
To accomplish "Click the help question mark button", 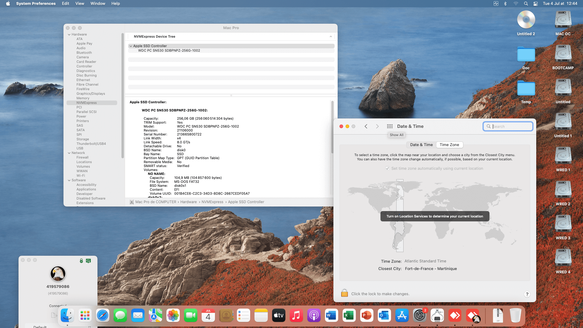I will point(527,294).
